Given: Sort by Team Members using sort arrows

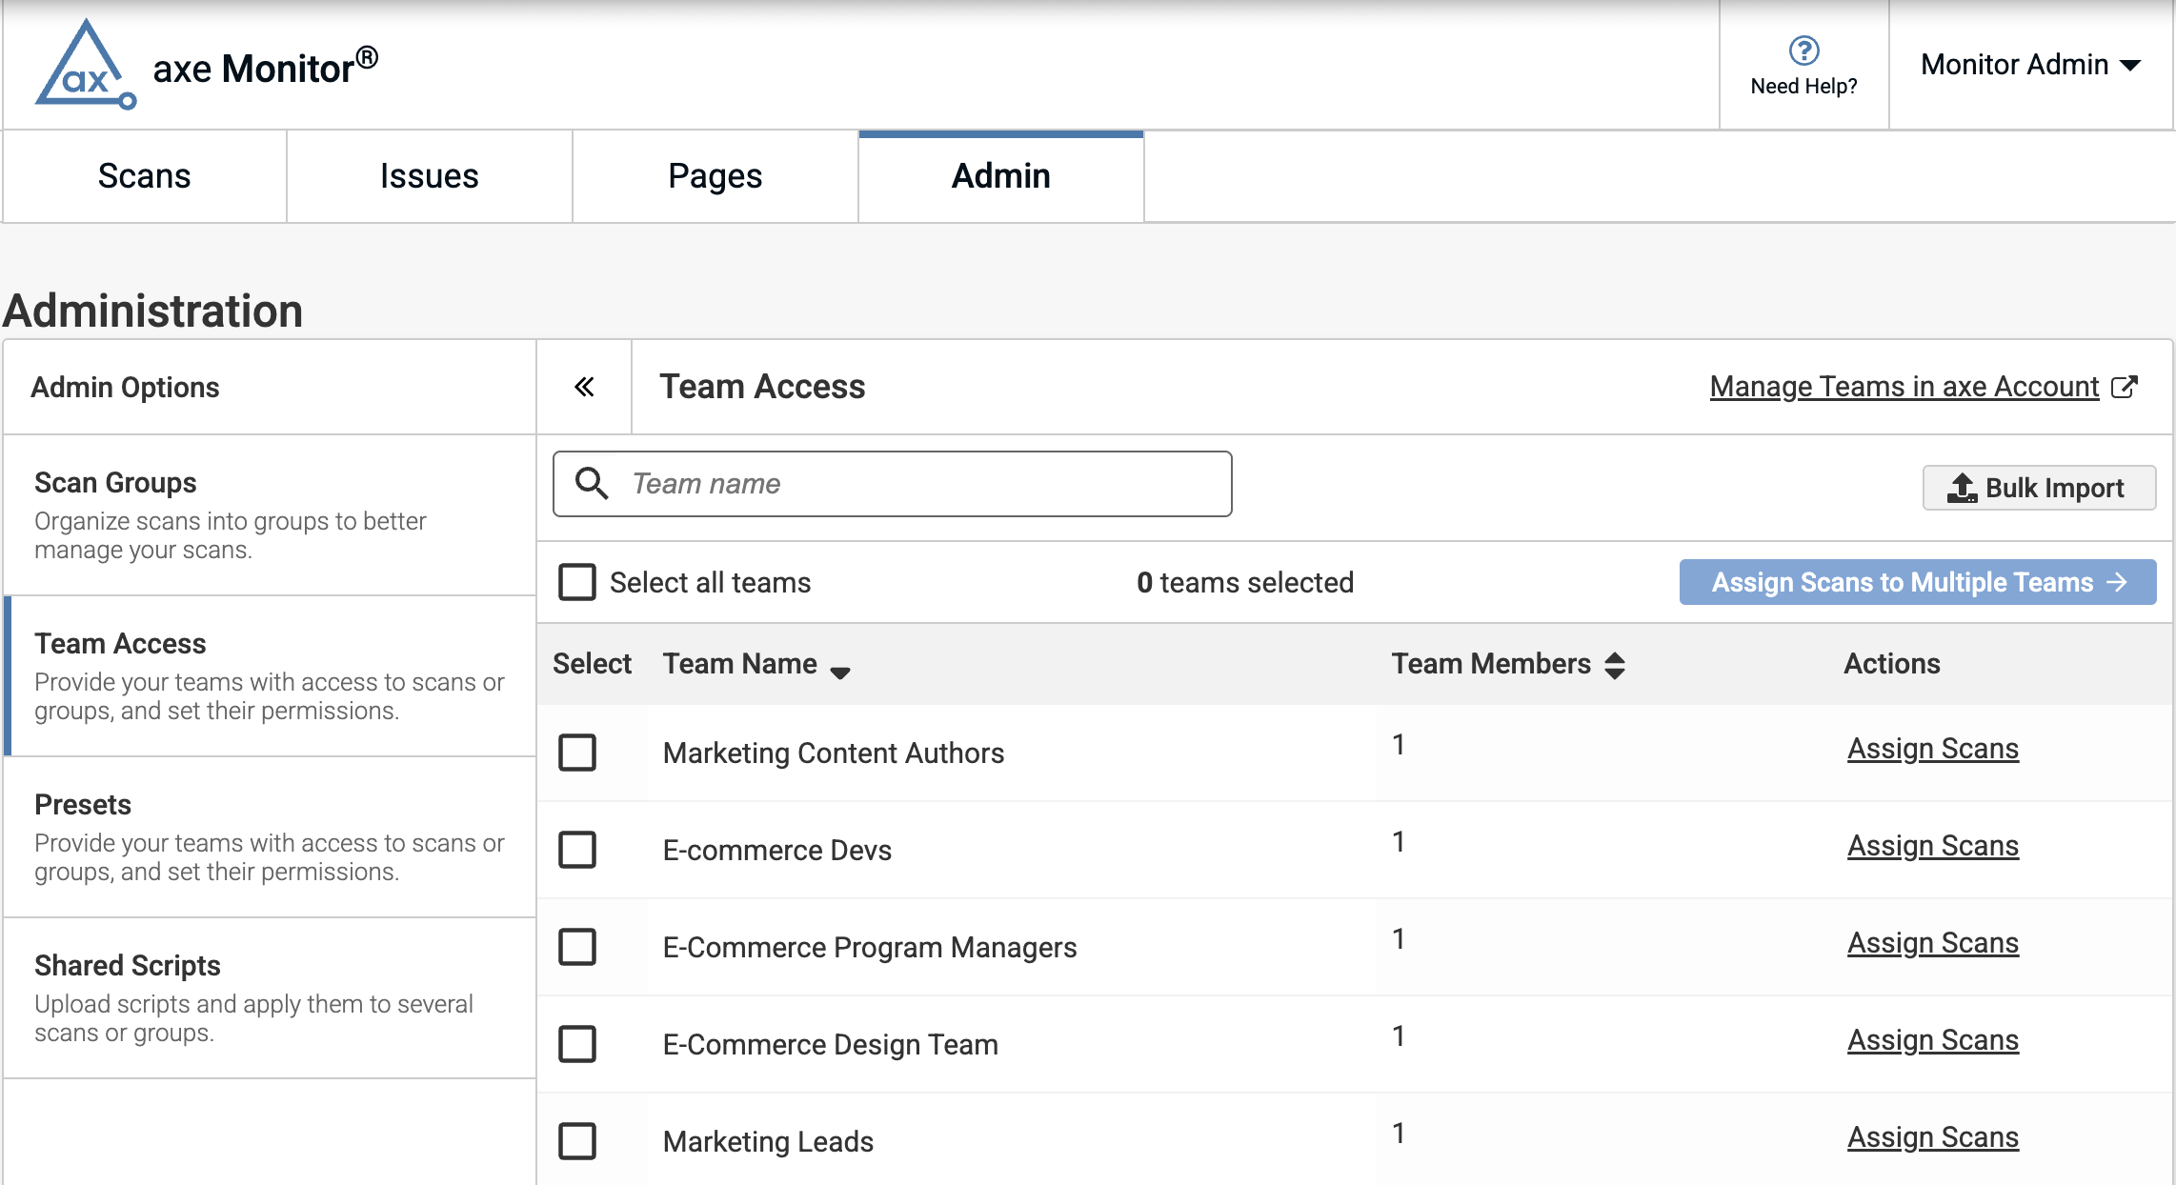Looking at the screenshot, I should [x=1614, y=665].
